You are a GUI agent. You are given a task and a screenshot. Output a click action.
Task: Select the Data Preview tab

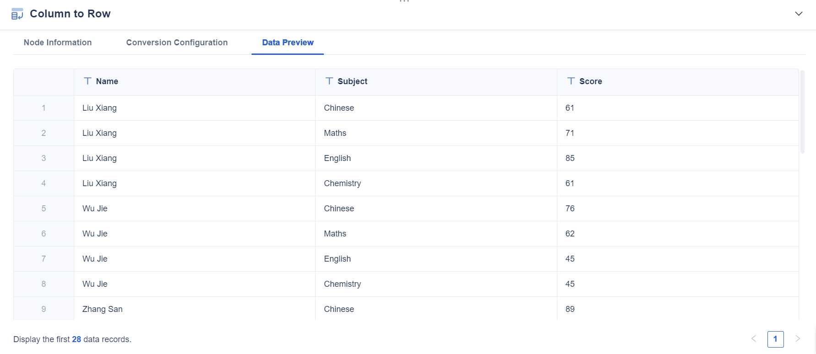click(x=288, y=43)
